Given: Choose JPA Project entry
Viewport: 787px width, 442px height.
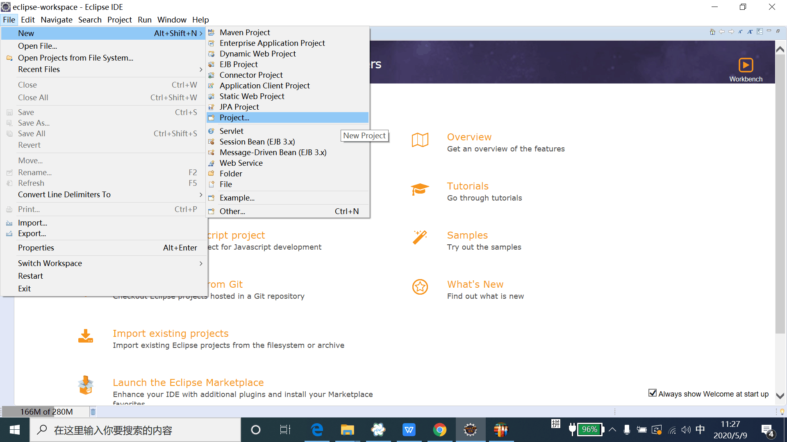Looking at the screenshot, I should [288, 107].
